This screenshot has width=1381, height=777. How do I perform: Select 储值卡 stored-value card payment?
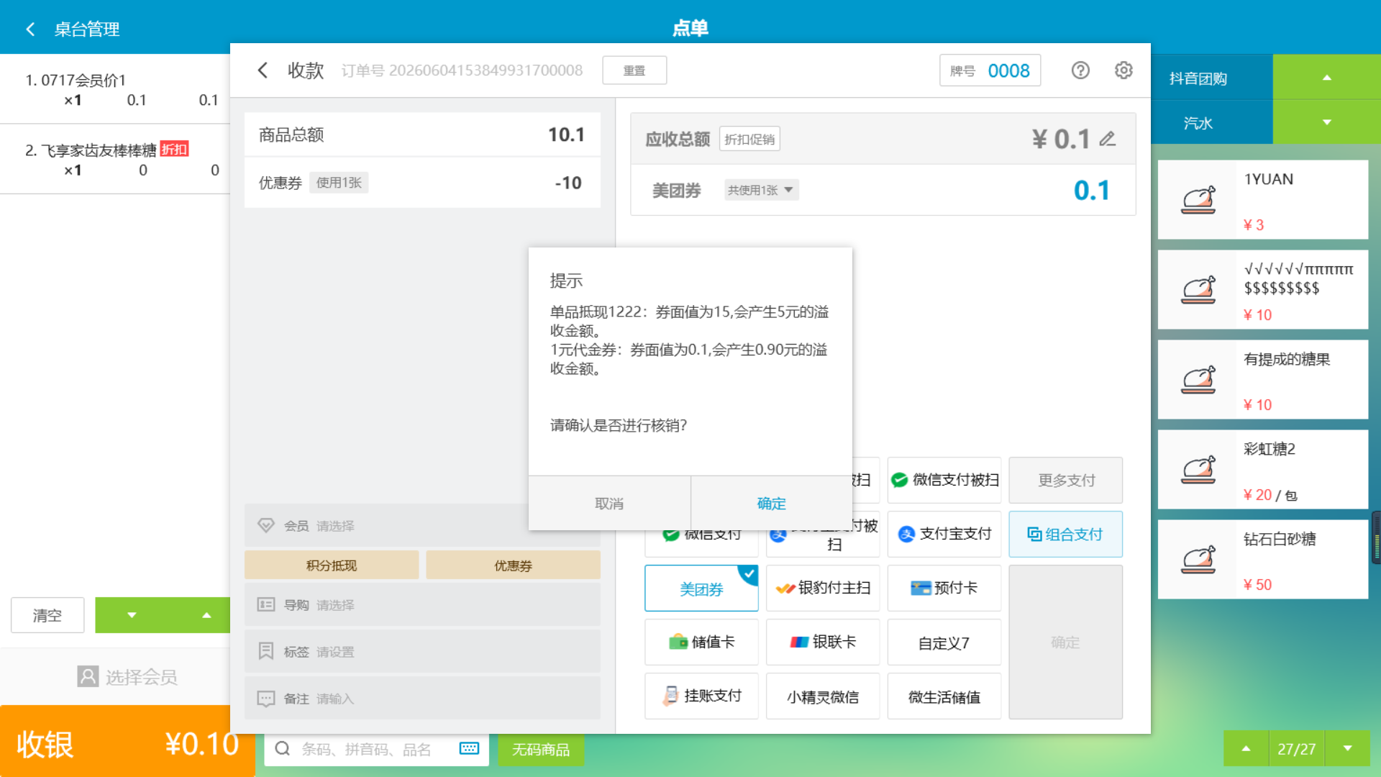701,642
